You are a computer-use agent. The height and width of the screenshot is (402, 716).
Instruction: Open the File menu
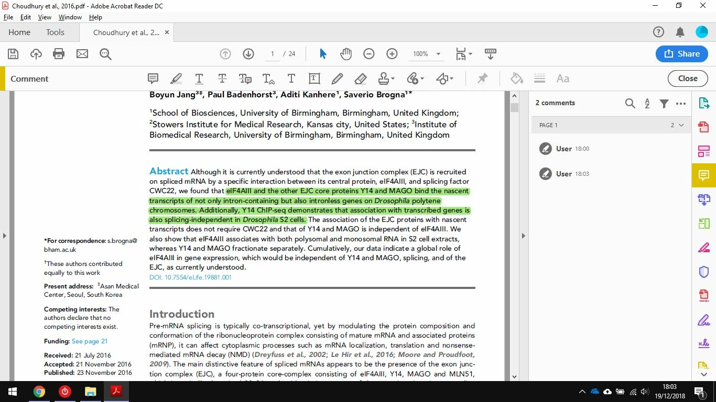[x=8, y=17]
